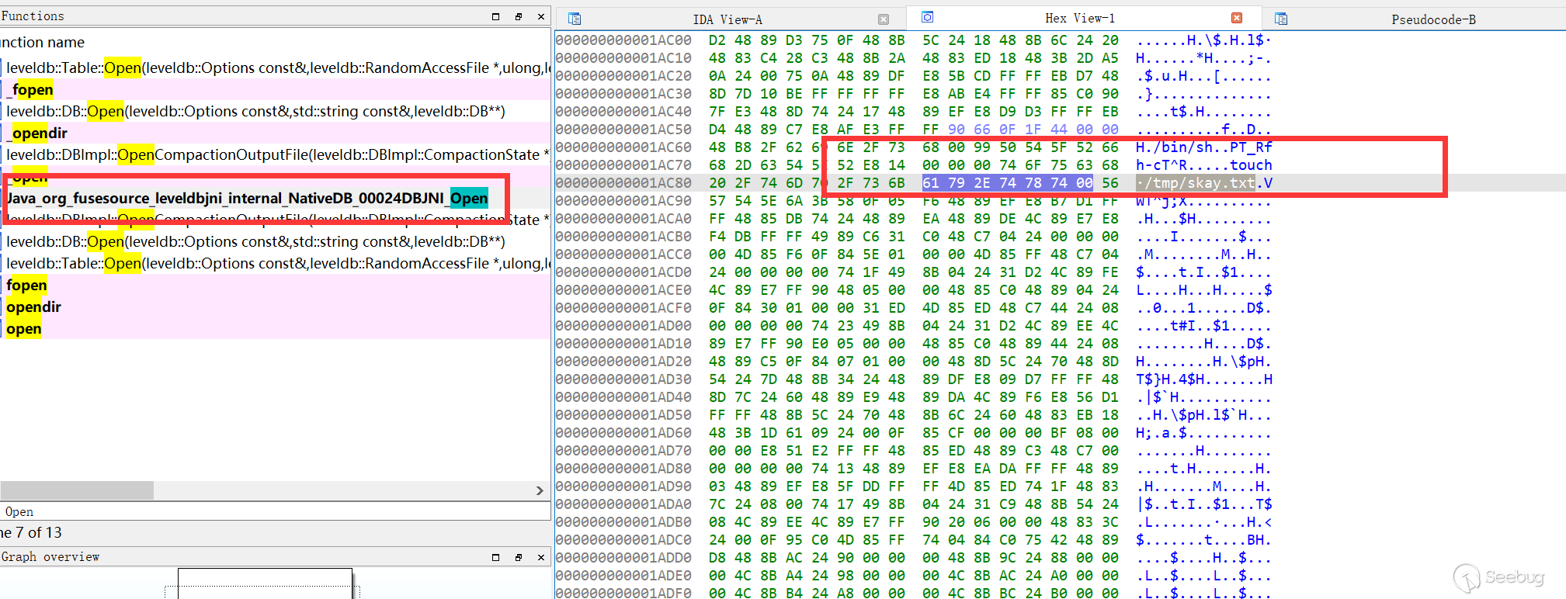The height and width of the screenshot is (599, 1566).
Task: Click address 000000000001ACC0 in Hex View
Action: pyautogui.click(x=623, y=254)
